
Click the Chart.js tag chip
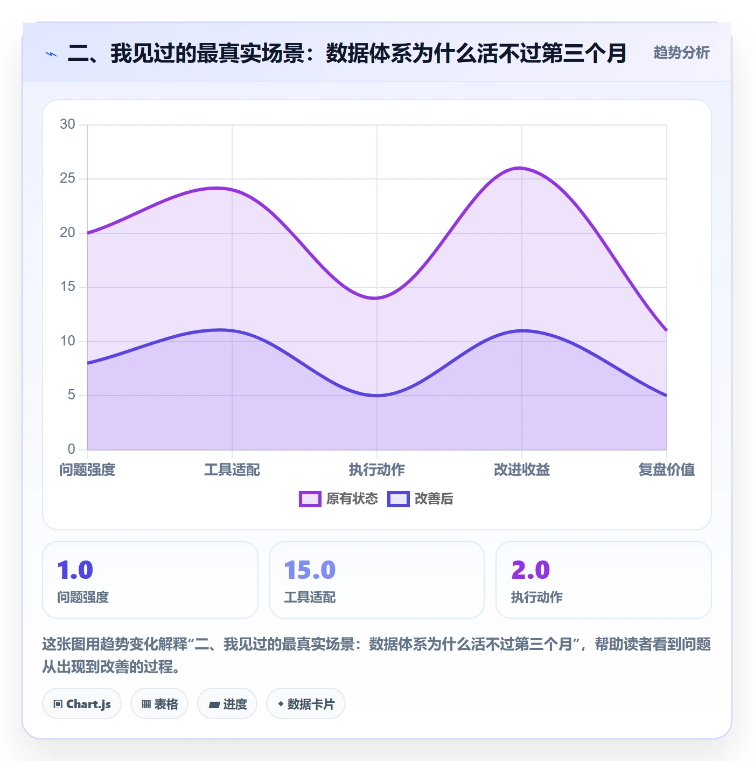point(82,704)
